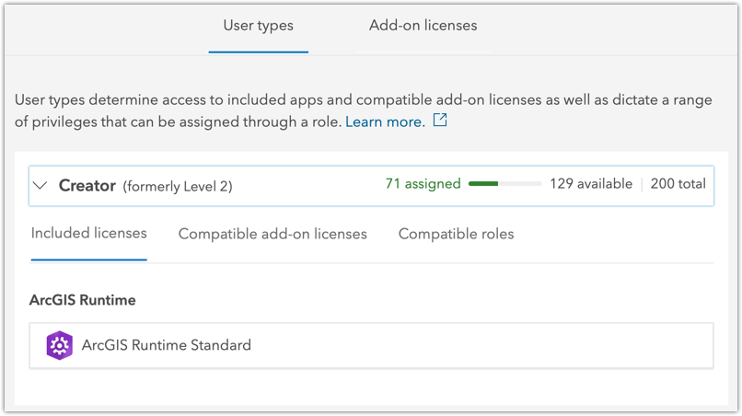This screenshot has width=742, height=416.
Task: Open the Compatible roles tab
Action: (x=457, y=234)
